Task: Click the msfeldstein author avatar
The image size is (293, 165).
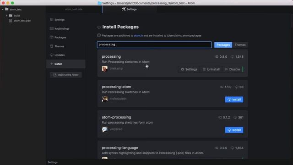Action: tap(105, 99)
